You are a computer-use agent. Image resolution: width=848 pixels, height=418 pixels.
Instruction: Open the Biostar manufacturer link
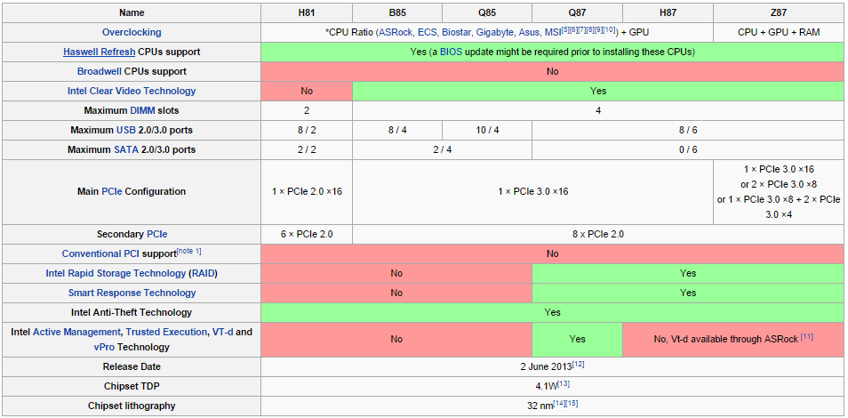click(455, 32)
